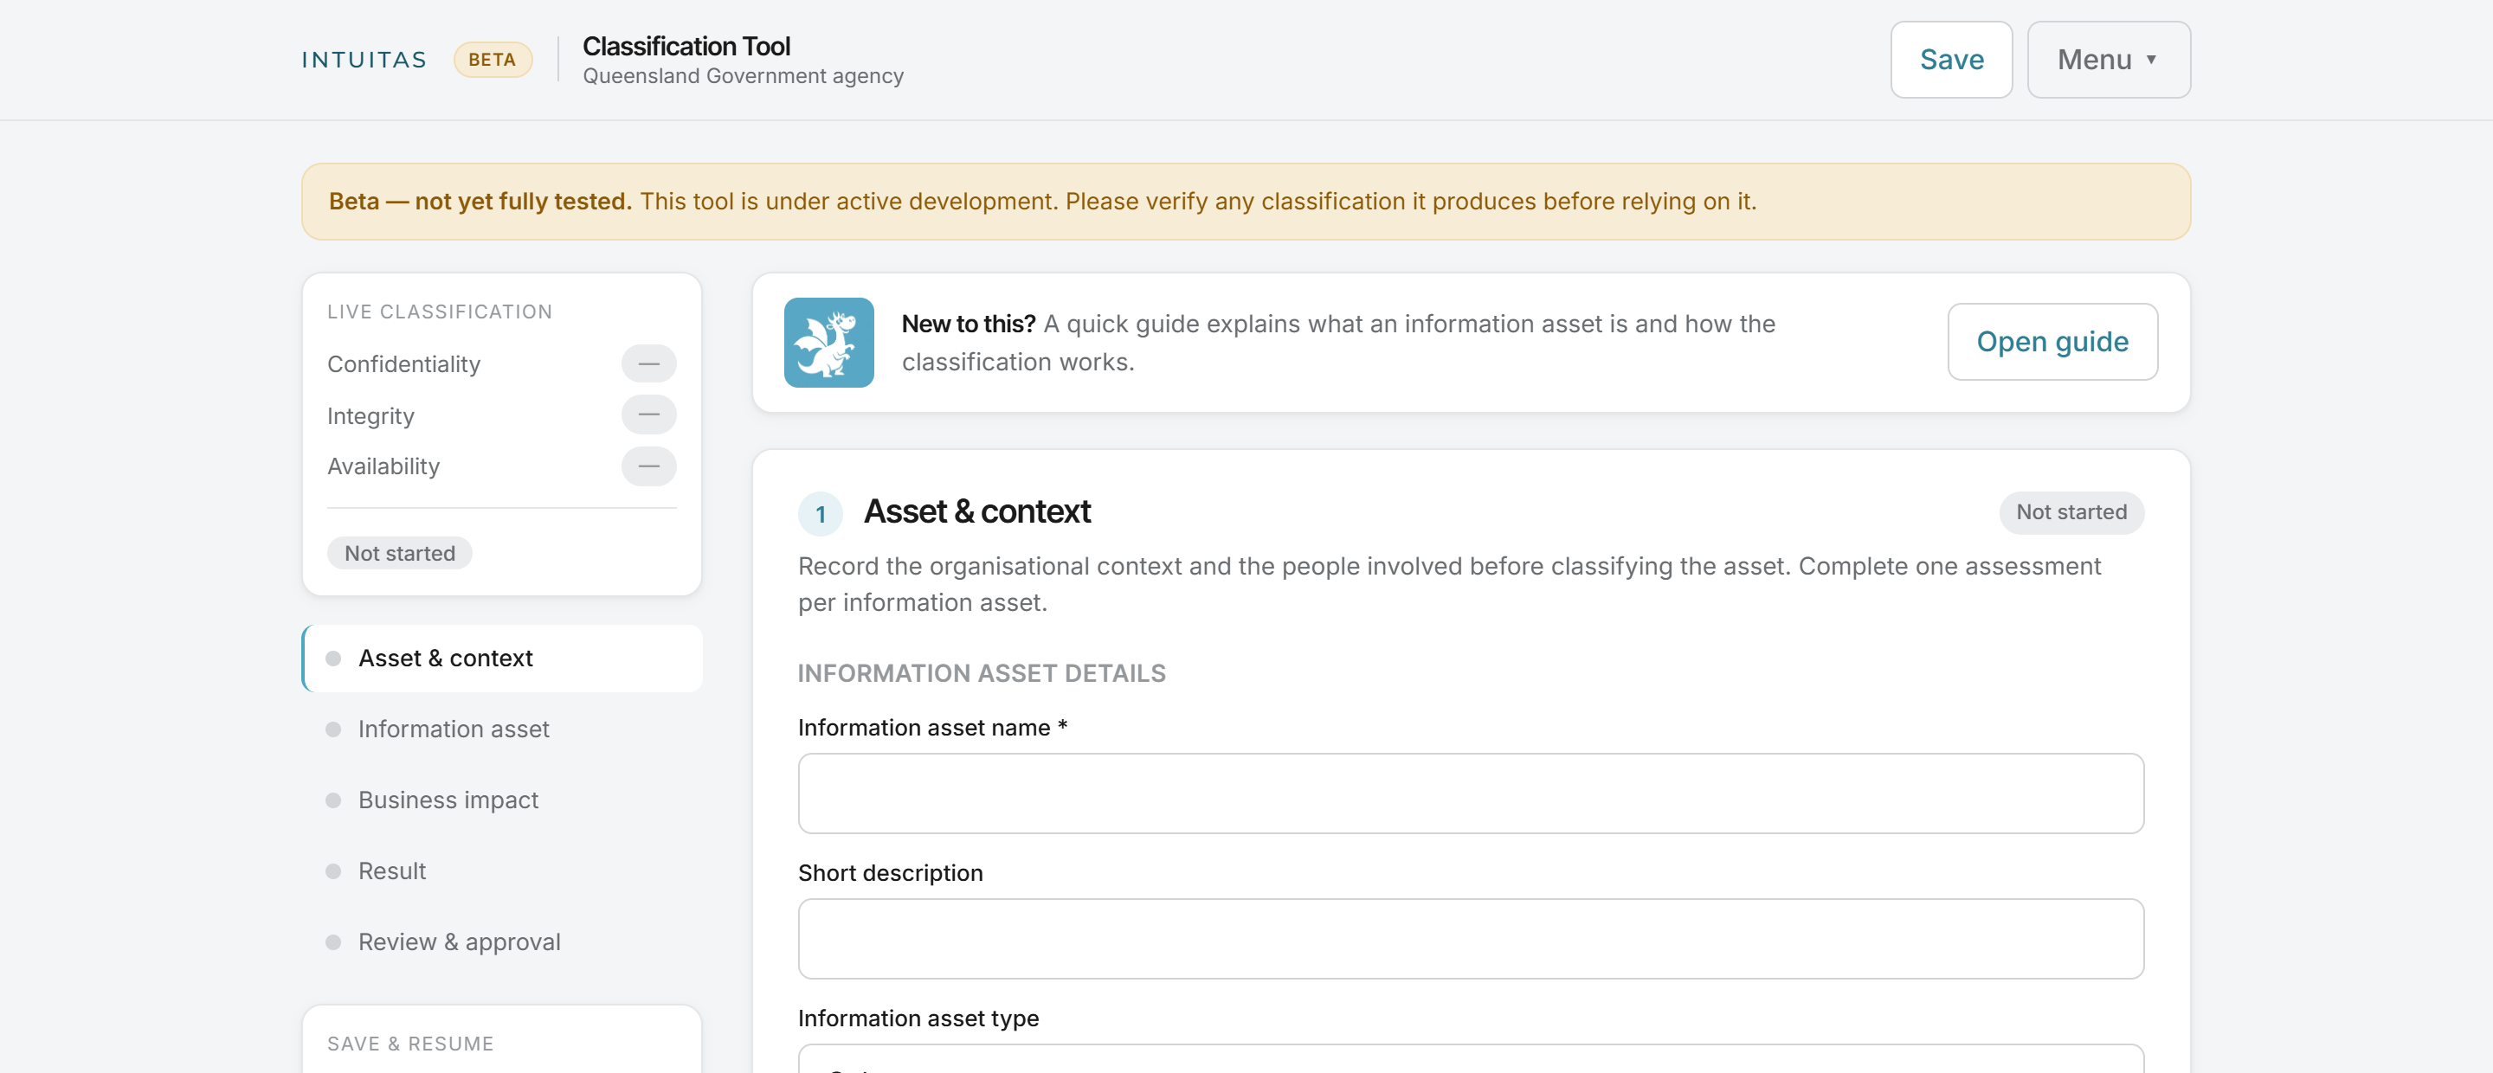Click the SAVE & RESUME heading
The width and height of the screenshot is (2493, 1073).
point(410,1043)
